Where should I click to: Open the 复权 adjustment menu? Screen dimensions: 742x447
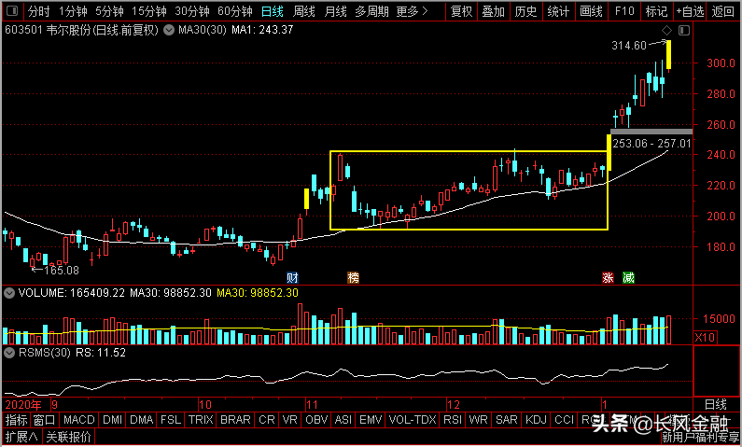point(461,11)
